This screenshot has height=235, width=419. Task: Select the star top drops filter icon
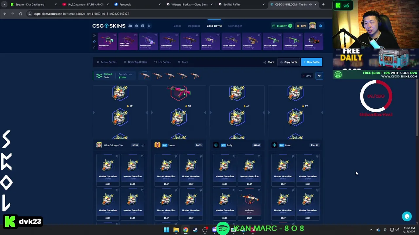[94, 47]
